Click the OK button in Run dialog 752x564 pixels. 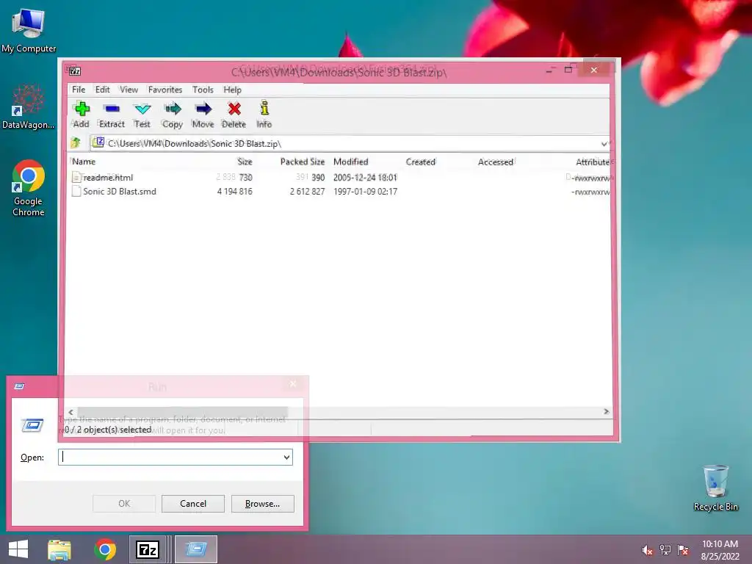[123, 504]
